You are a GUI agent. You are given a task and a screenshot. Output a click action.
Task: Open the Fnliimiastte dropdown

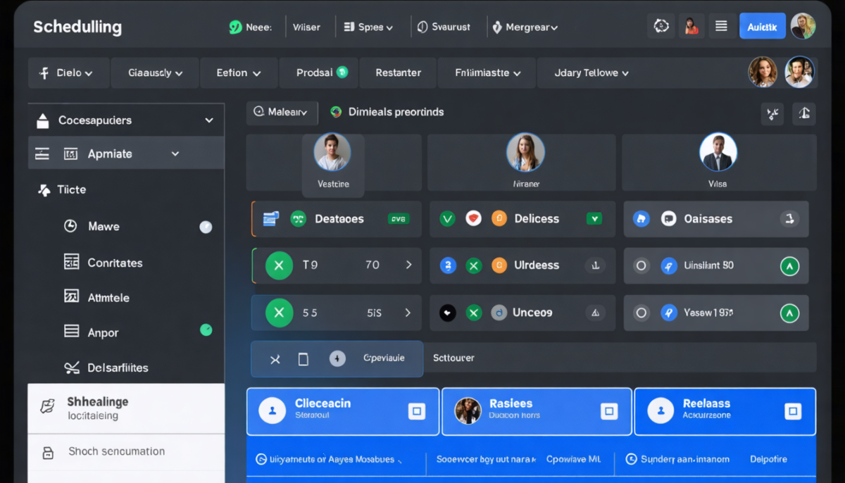click(x=487, y=73)
